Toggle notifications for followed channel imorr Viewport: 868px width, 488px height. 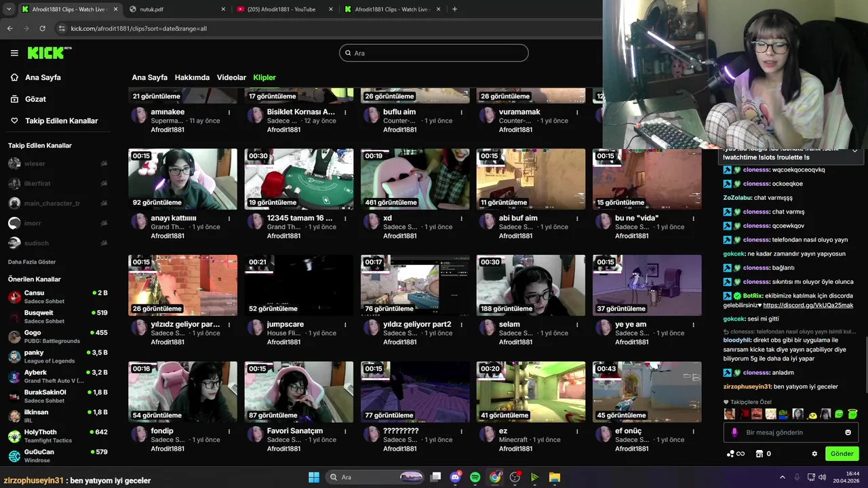pos(104,223)
